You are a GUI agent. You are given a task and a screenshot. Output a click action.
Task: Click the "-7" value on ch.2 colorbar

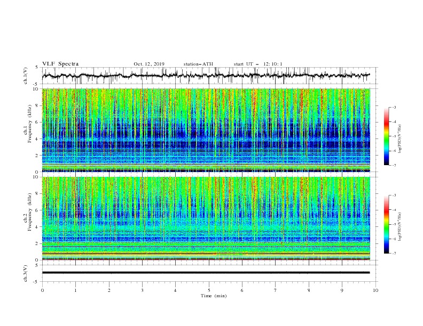pyautogui.click(x=394, y=254)
